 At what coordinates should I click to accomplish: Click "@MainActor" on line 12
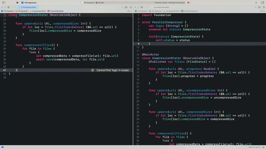point(150,55)
